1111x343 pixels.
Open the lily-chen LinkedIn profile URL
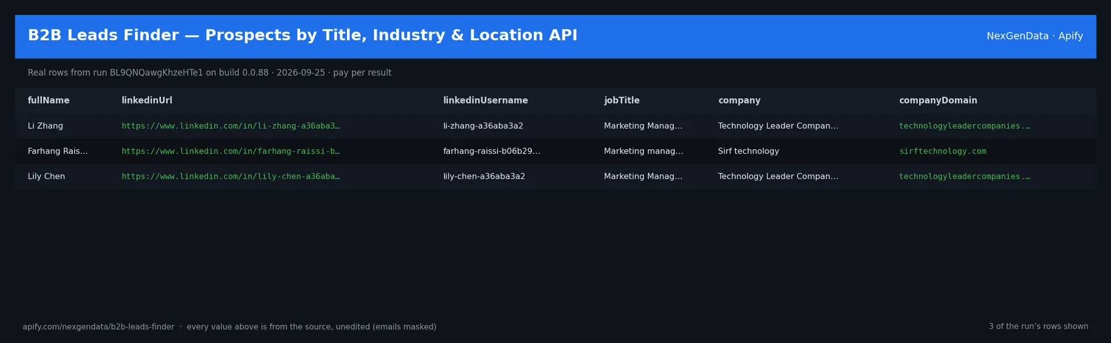[230, 176]
